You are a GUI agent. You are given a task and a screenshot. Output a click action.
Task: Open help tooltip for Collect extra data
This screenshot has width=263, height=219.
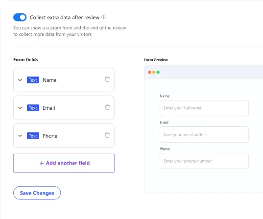click(x=104, y=17)
